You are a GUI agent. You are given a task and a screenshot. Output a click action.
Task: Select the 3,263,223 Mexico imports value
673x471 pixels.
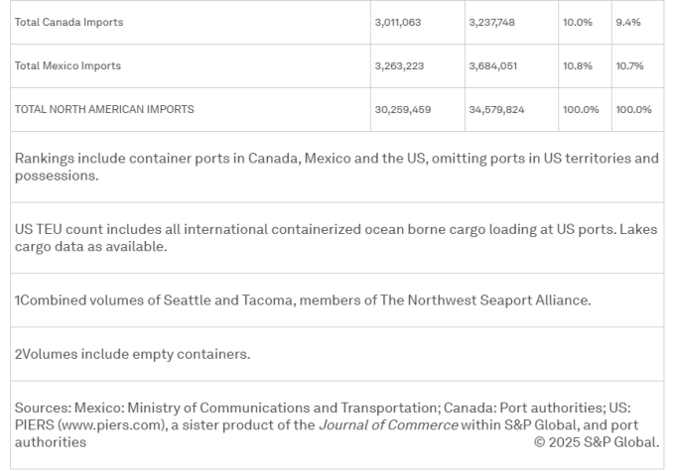[399, 66]
